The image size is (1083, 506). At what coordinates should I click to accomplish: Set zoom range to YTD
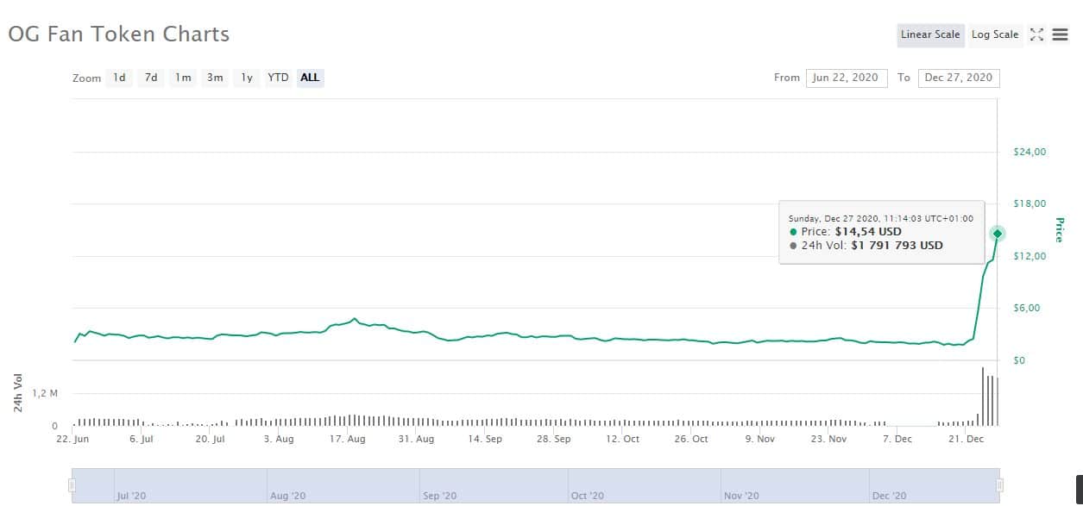click(278, 78)
